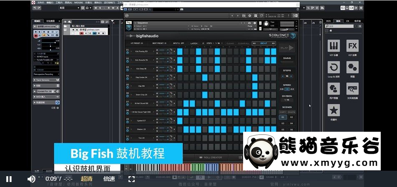This screenshot has height=187, width=397.
Task: Click Kontakt workspace layout icon
Action: [x=256, y=16]
